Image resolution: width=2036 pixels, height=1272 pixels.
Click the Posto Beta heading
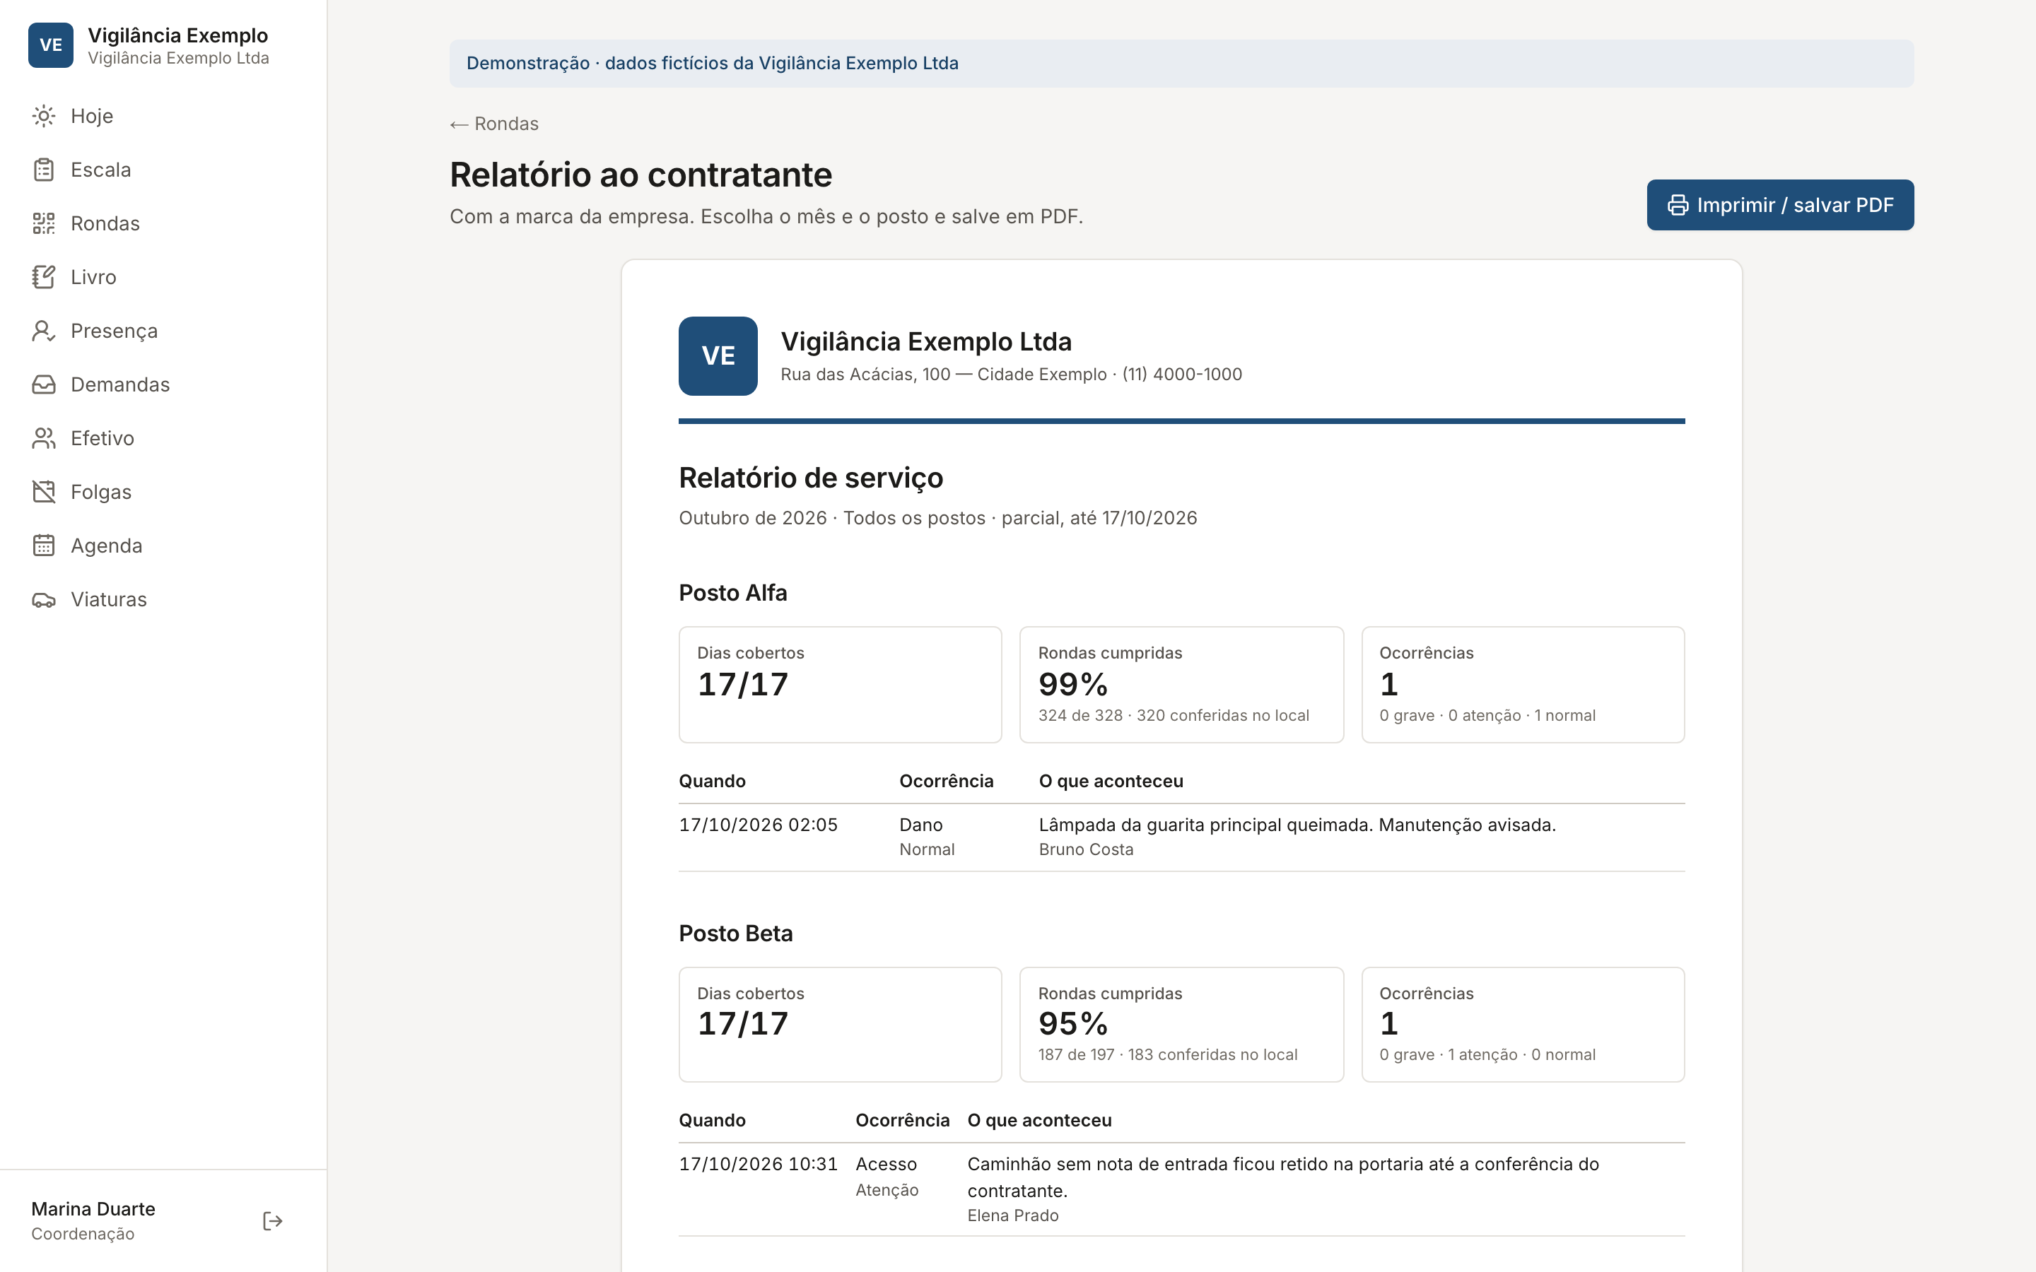(x=735, y=934)
